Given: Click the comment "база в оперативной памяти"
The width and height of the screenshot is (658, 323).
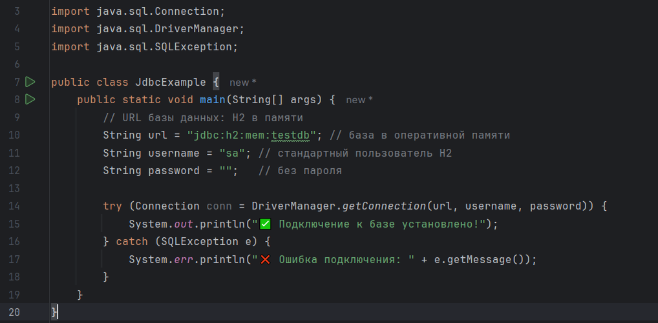Looking at the screenshot, I should coord(419,135).
